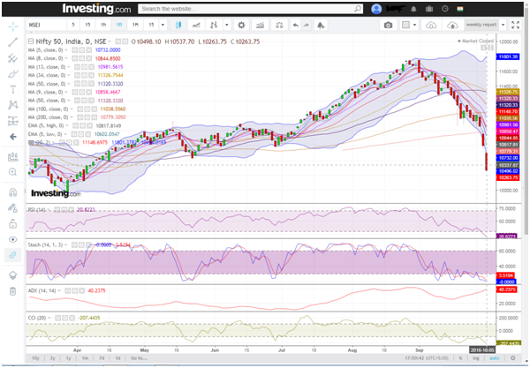Image resolution: width=530 pixels, height=368 pixels.
Task: Take a chart snapshot with camera
Action: point(388,25)
